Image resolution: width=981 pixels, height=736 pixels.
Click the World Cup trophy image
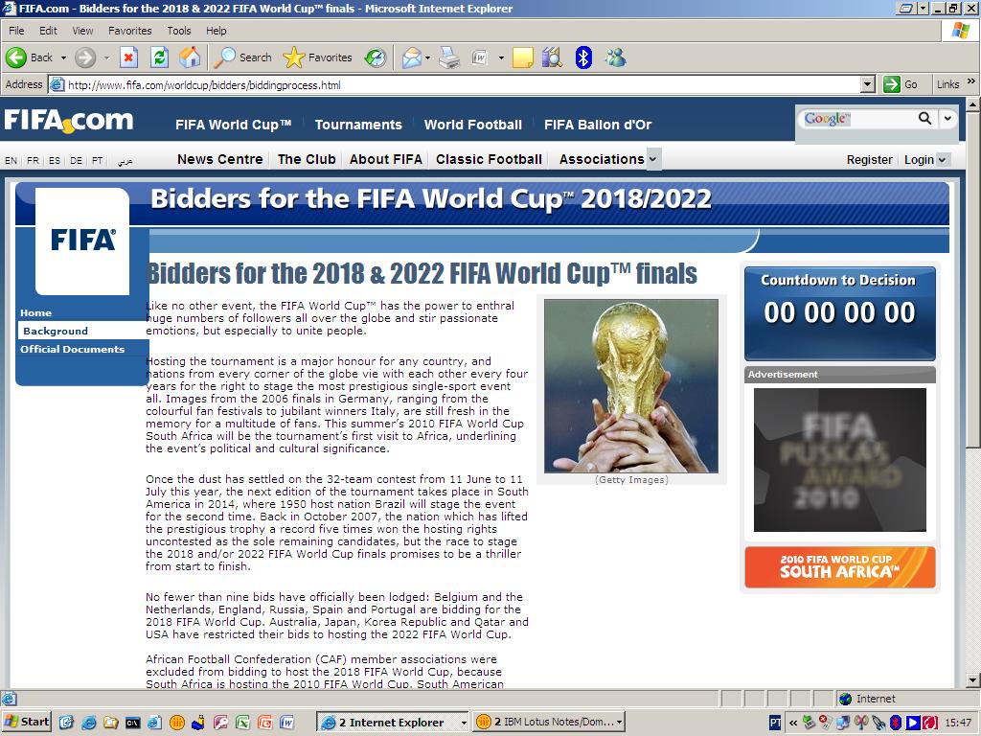[630, 385]
